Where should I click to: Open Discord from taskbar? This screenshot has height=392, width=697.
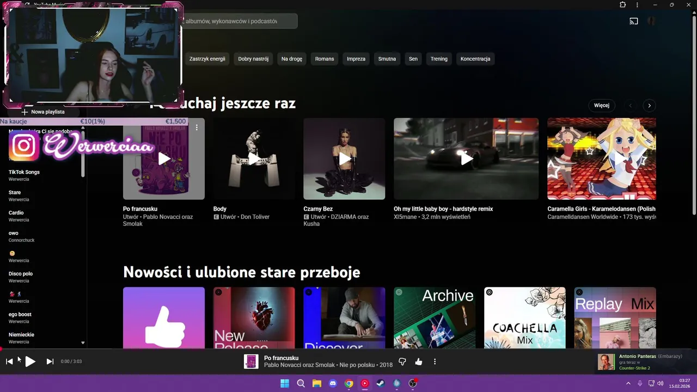(x=333, y=383)
